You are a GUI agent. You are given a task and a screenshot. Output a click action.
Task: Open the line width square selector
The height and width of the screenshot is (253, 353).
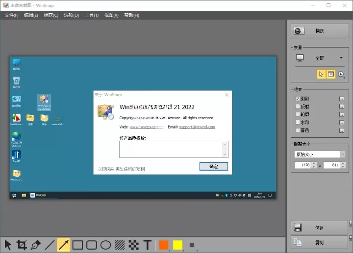[x=192, y=245]
